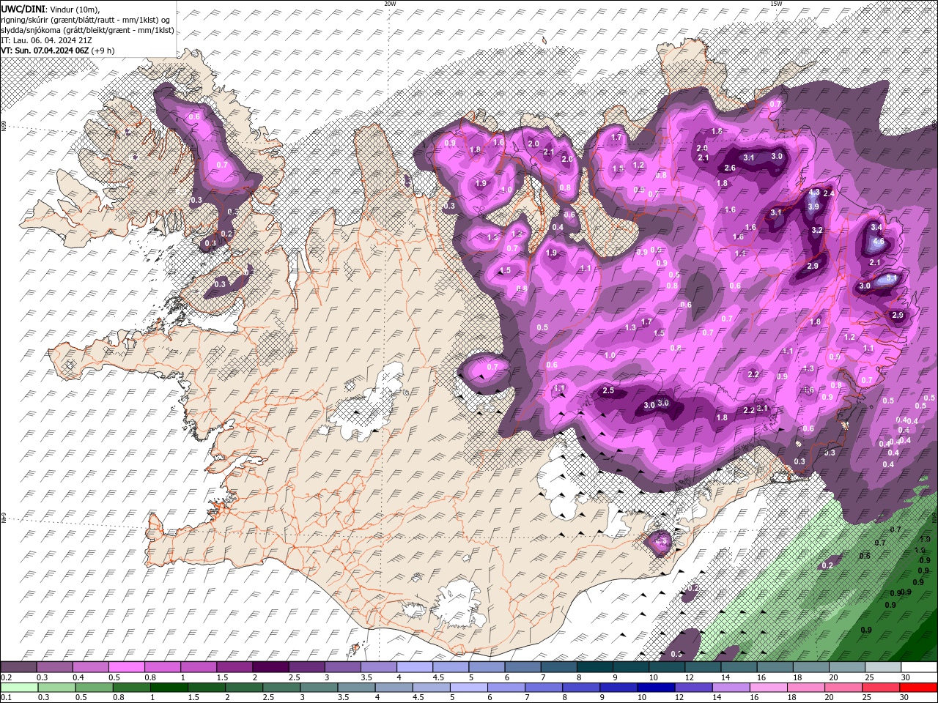Pick the light grey snow swatch between 25 and 30

(883, 667)
